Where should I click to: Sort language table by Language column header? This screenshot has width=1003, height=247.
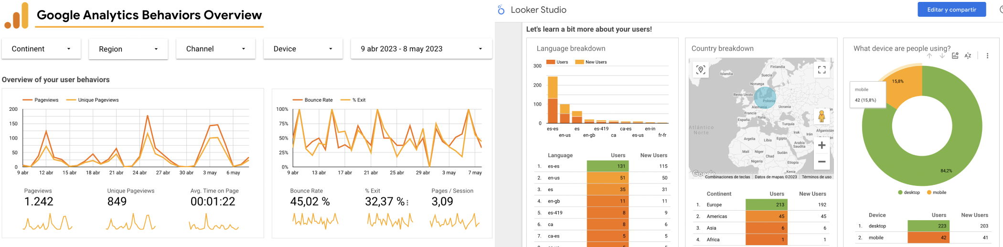pos(560,155)
